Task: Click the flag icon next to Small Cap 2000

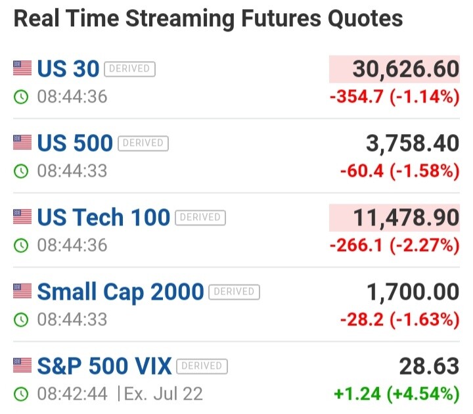Action: pos(22,291)
